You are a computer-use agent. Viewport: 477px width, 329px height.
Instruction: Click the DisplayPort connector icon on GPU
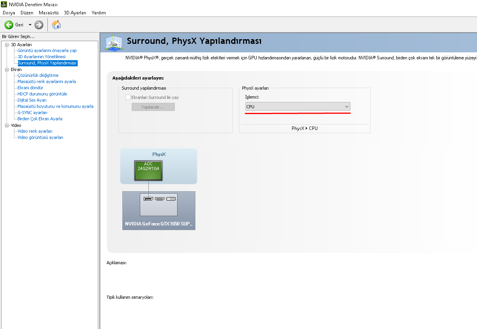[x=148, y=199]
